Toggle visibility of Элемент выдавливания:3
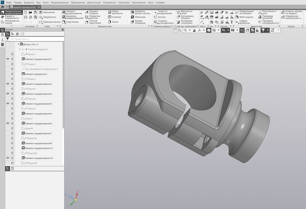This screenshot has width=306, height=209. point(8,94)
